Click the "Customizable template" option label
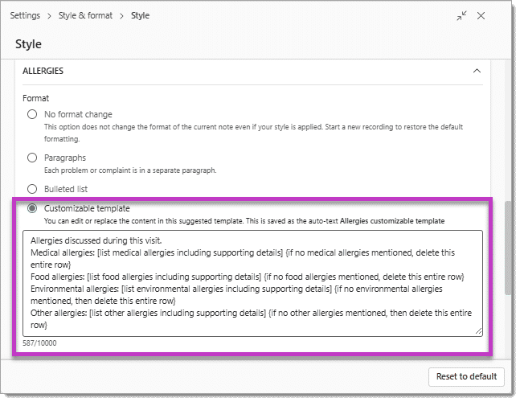The height and width of the screenshot is (402, 520). coord(87,208)
